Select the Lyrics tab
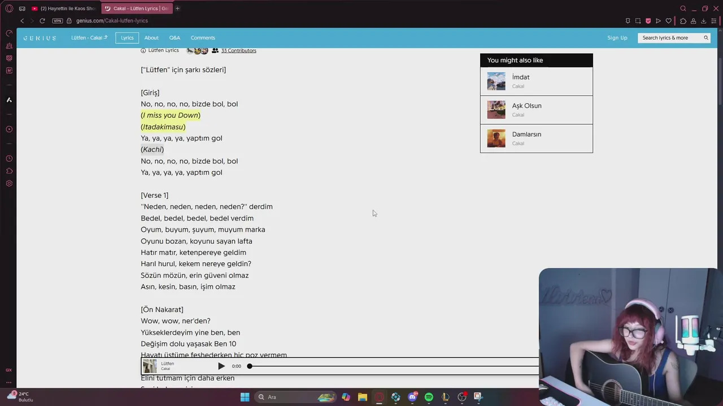This screenshot has height=406, width=723. point(127,38)
